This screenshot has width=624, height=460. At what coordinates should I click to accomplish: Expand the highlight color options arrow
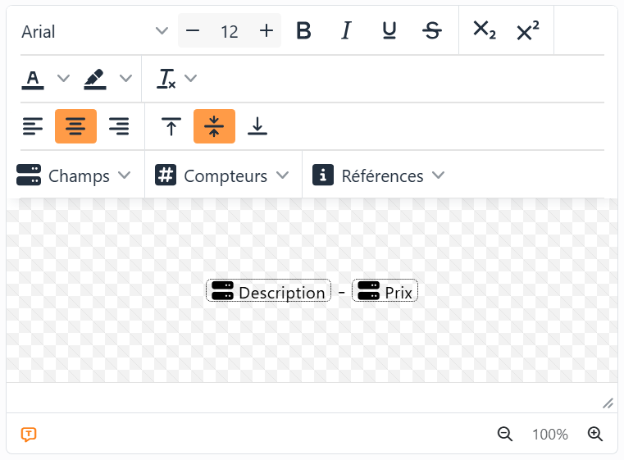click(125, 79)
